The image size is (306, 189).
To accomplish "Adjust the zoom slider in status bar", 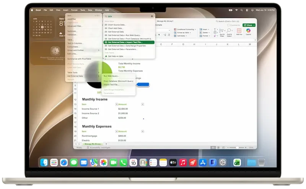I will pyautogui.click(x=237, y=148).
